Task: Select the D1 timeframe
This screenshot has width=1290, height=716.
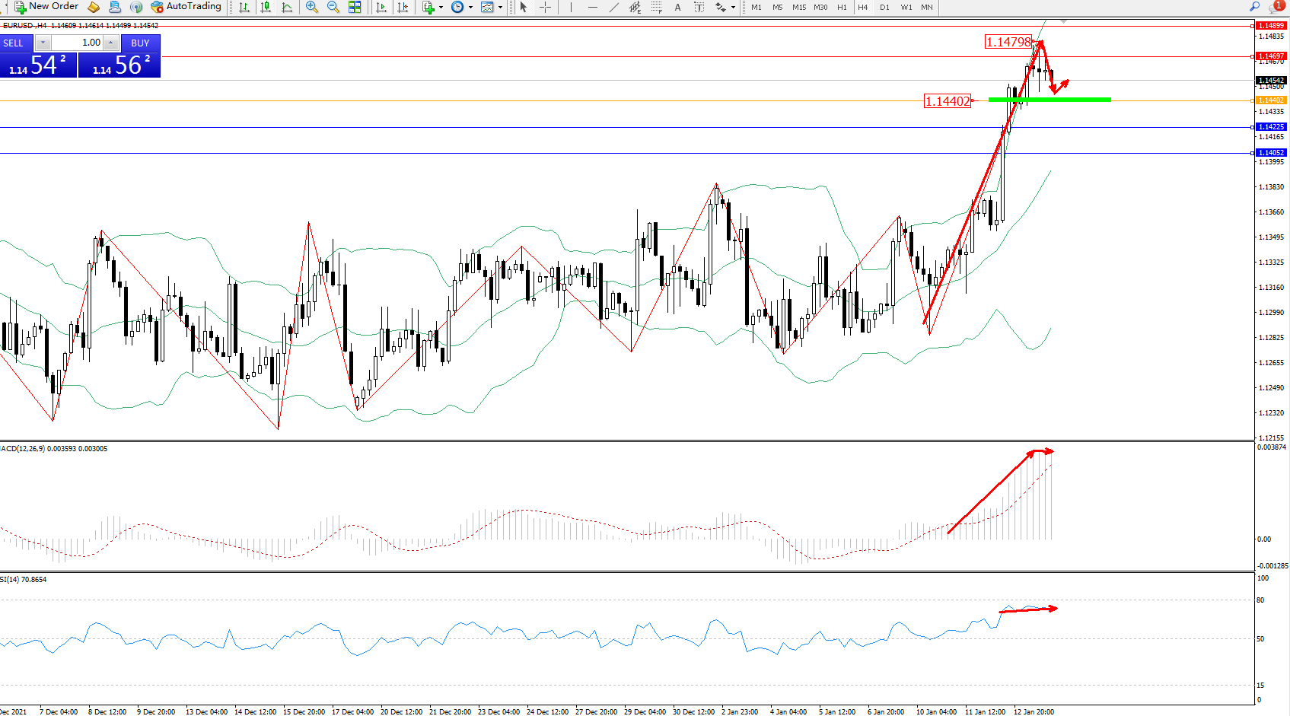Action: 884,7
